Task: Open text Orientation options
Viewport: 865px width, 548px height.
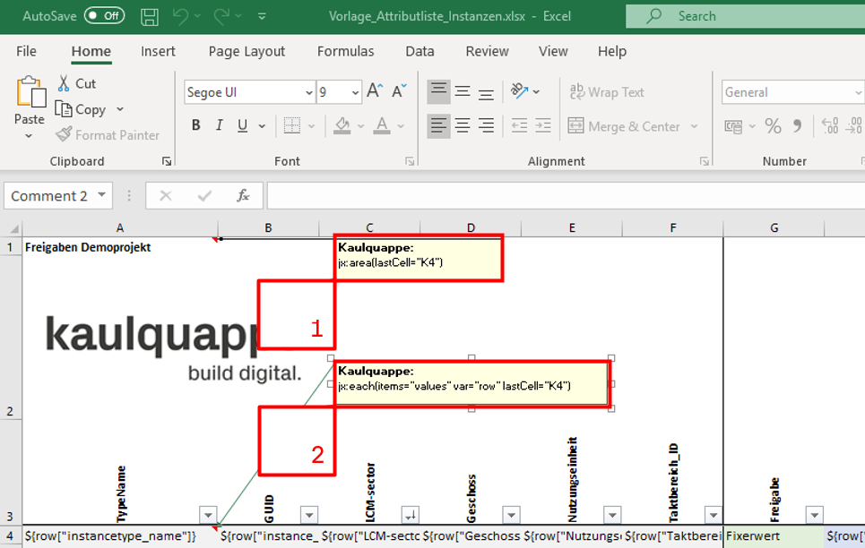Action: [524, 91]
